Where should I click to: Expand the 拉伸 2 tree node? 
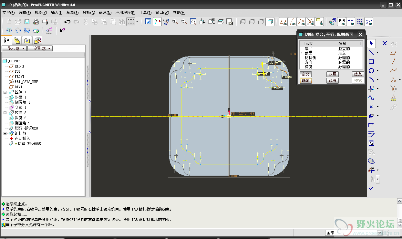coord(5,113)
